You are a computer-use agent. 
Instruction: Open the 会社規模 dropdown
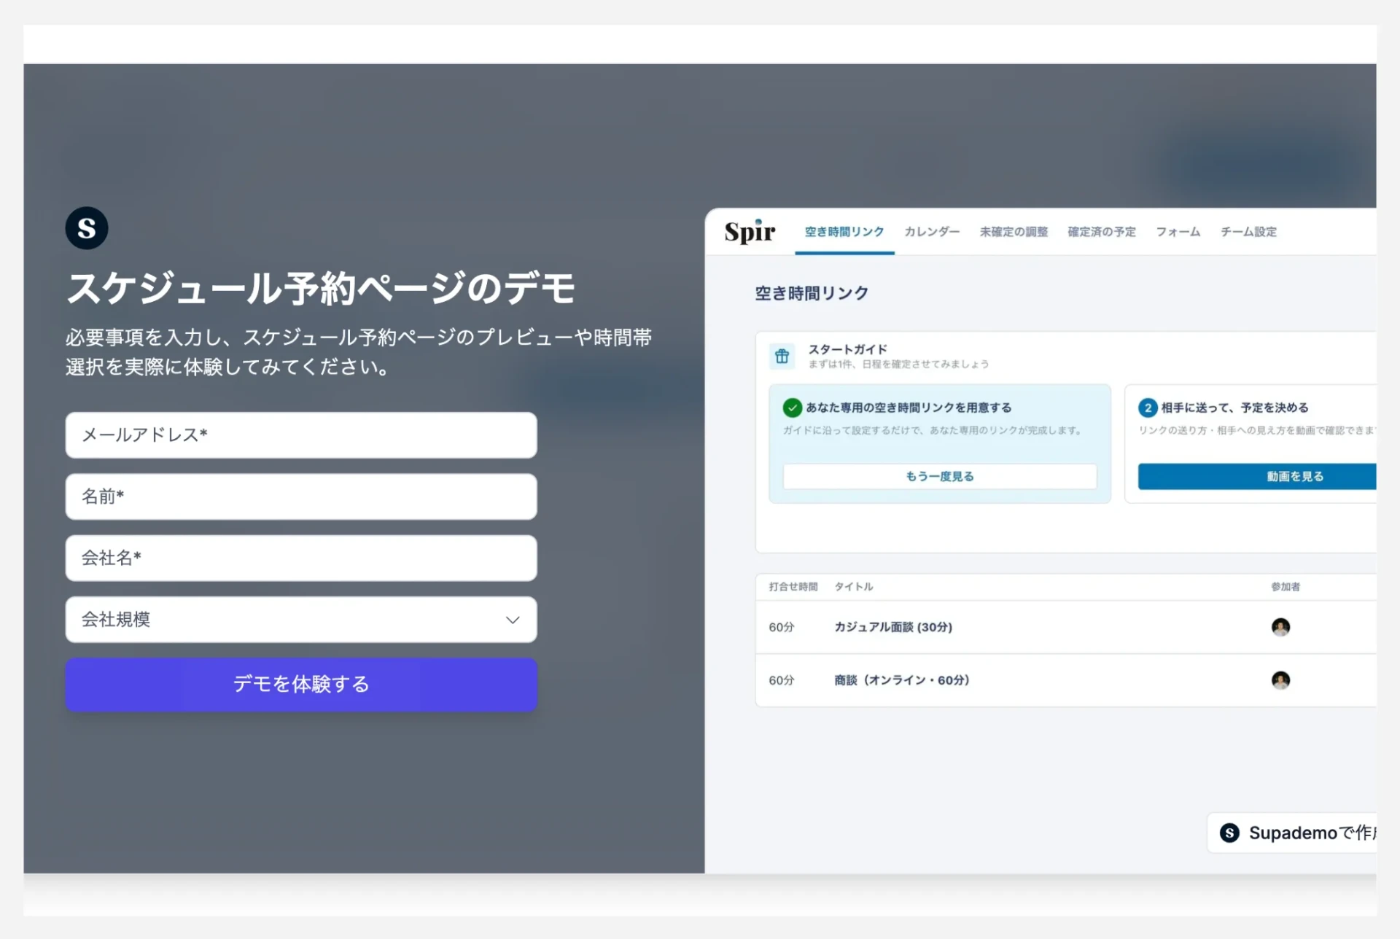(301, 620)
